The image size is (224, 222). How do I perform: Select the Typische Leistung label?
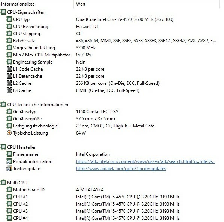tap(30, 133)
